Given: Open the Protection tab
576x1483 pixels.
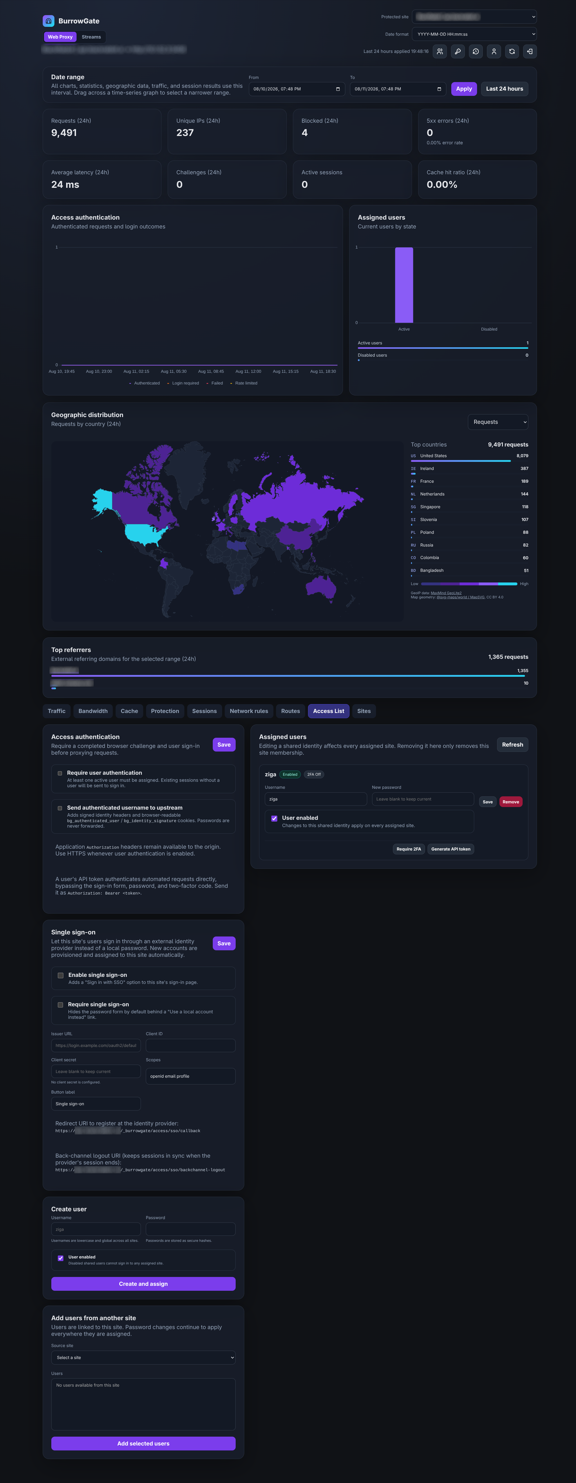Looking at the screenshot, I should point(165,711).
